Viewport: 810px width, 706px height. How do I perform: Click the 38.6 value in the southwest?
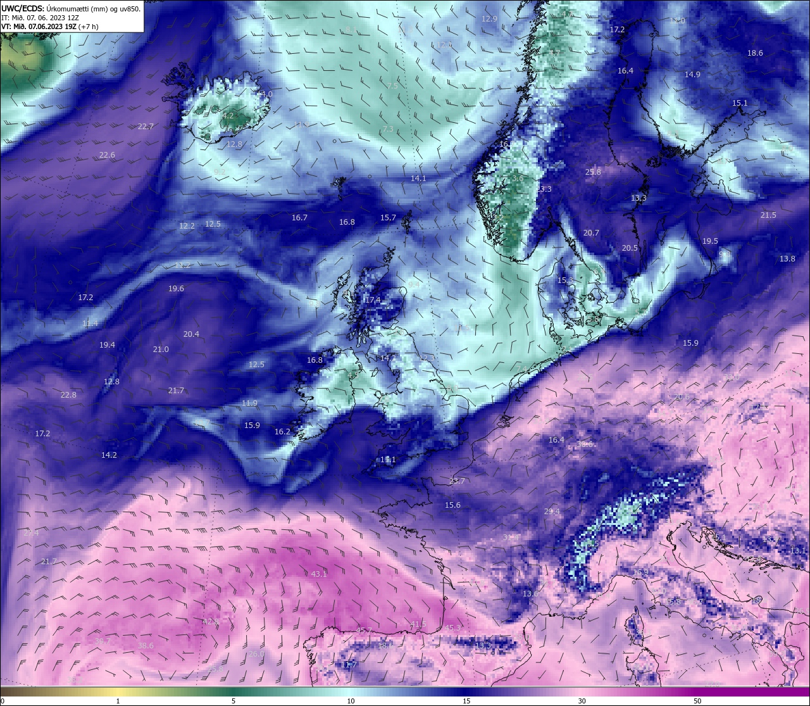click(x=146, y=646)
